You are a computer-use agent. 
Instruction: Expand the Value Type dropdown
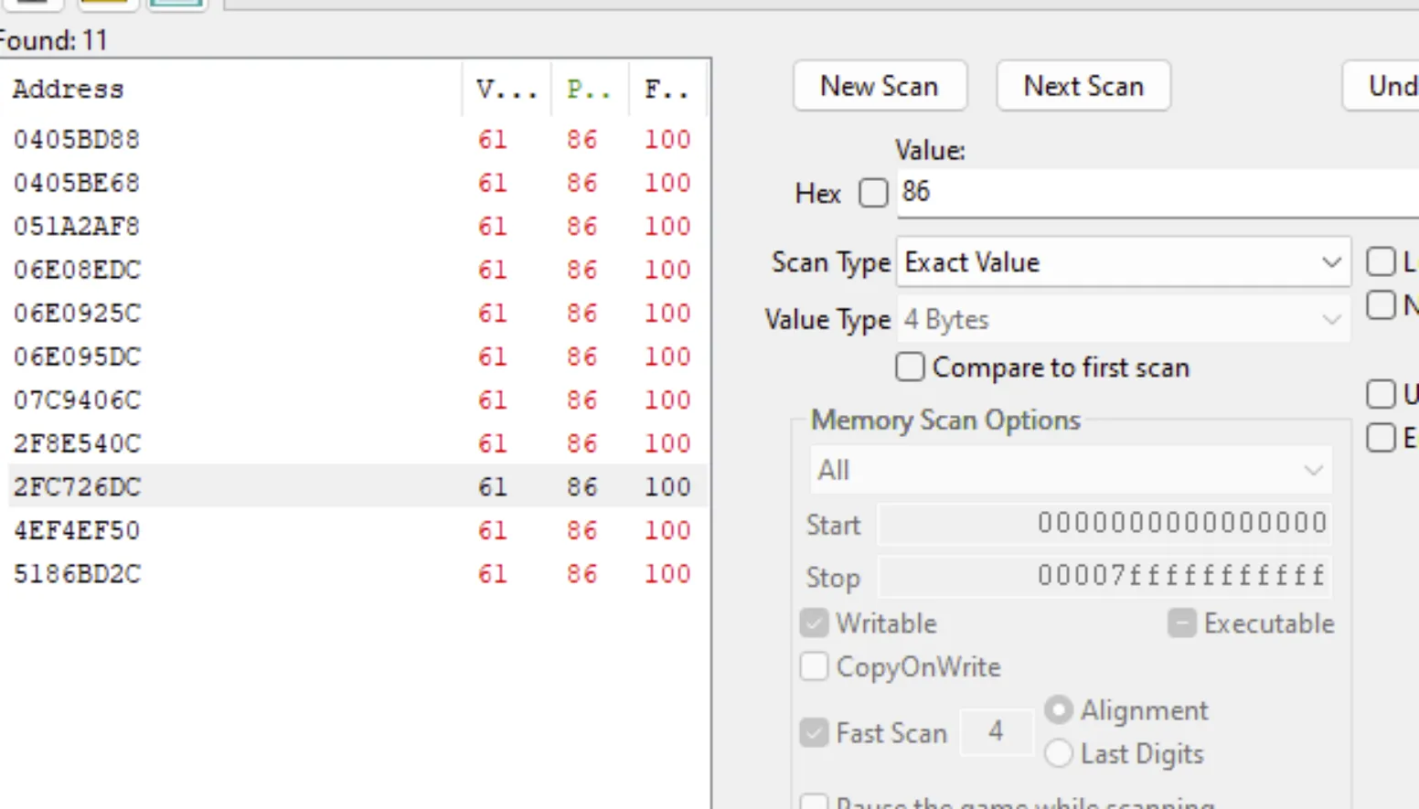pos(1123,320)
